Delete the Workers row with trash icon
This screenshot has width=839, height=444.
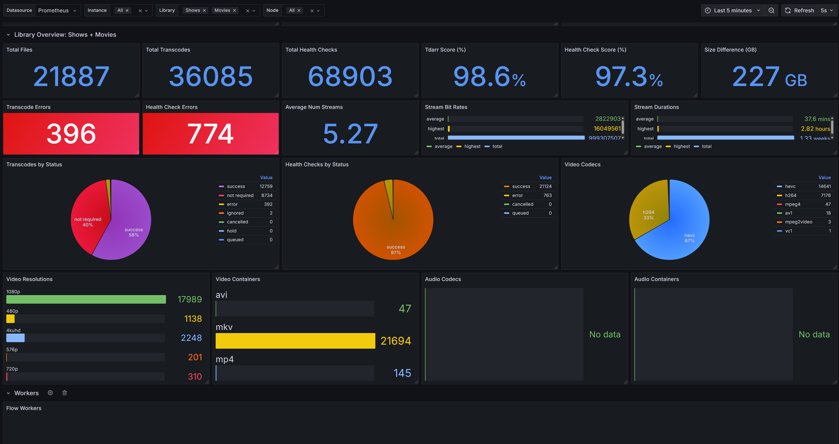[64, 393]
